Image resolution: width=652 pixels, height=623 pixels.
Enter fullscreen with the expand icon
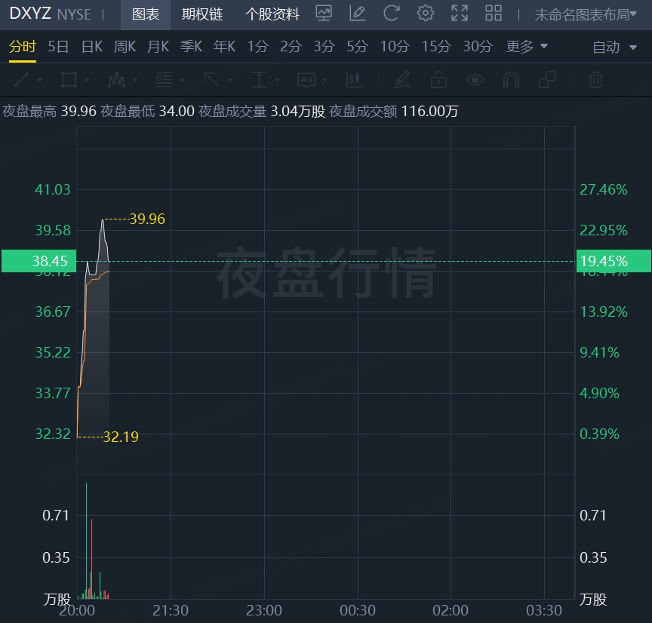460,14
